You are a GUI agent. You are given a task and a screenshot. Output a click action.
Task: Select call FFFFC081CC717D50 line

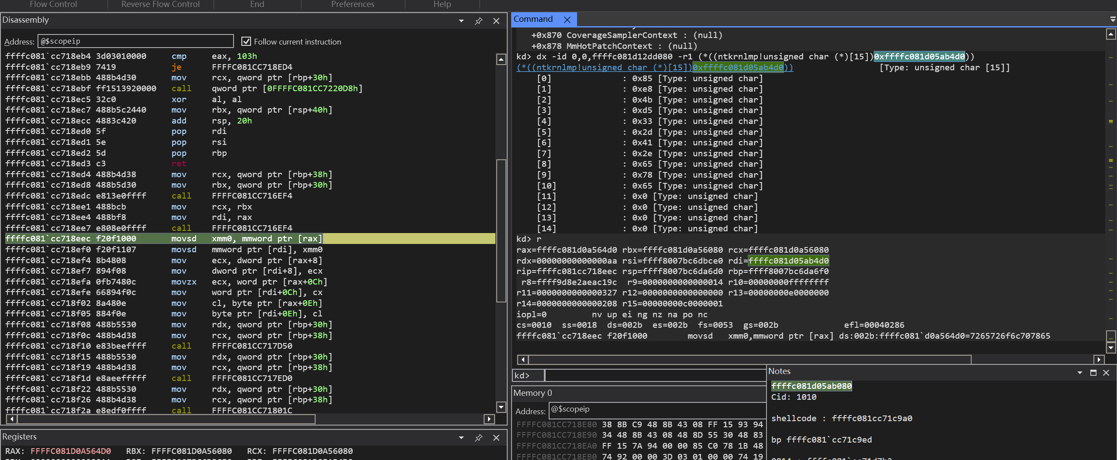pyautogui.click(x=250, y=346)
